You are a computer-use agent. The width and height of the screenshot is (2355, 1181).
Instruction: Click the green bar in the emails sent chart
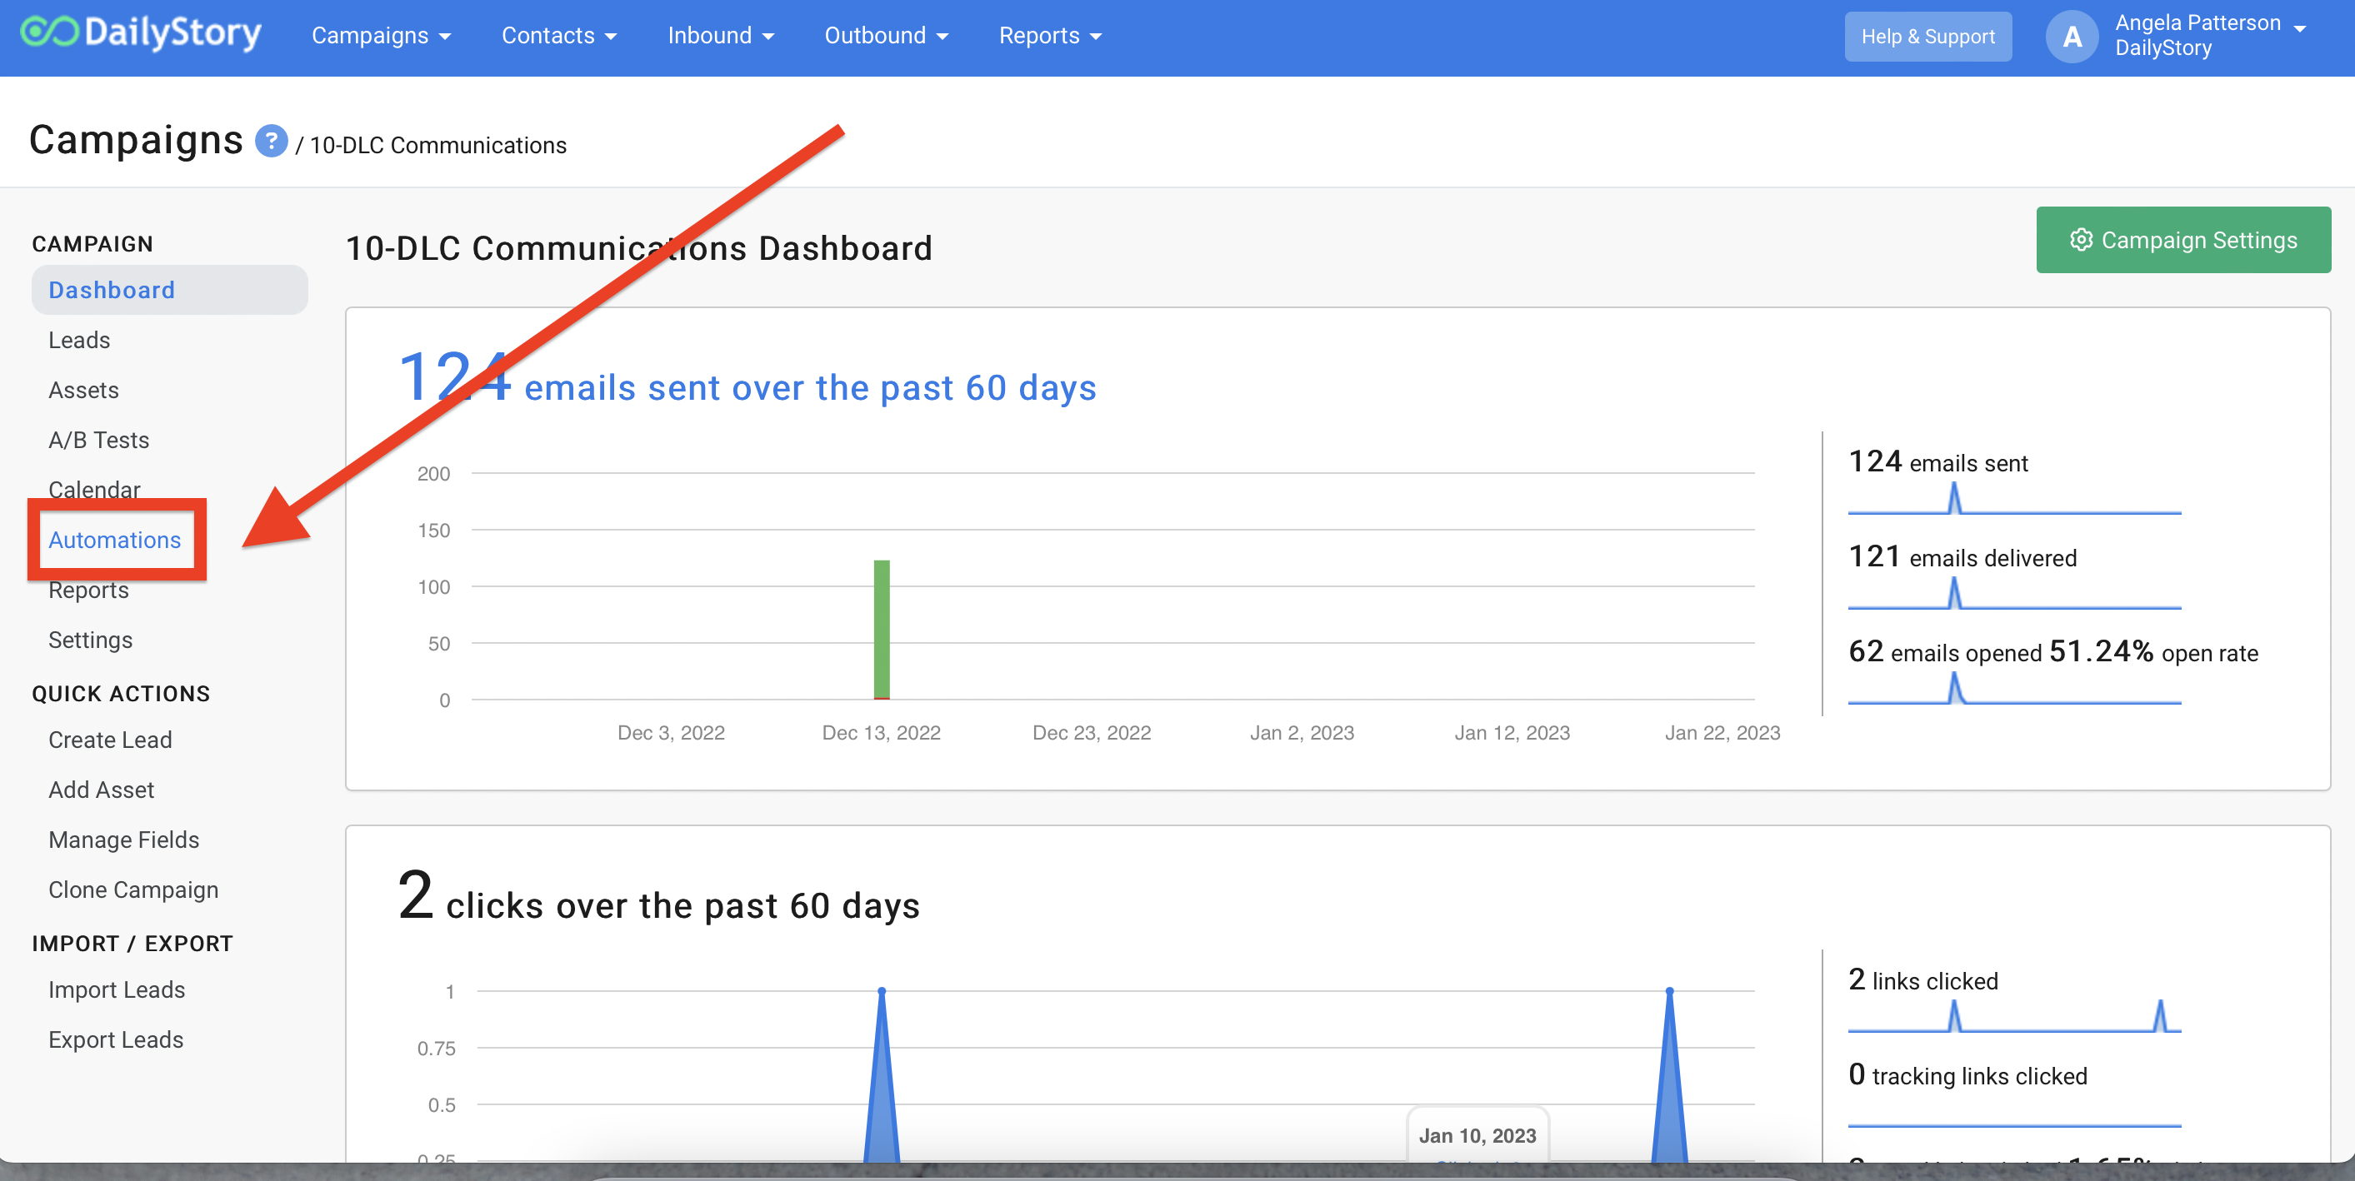tap(882, 630)
